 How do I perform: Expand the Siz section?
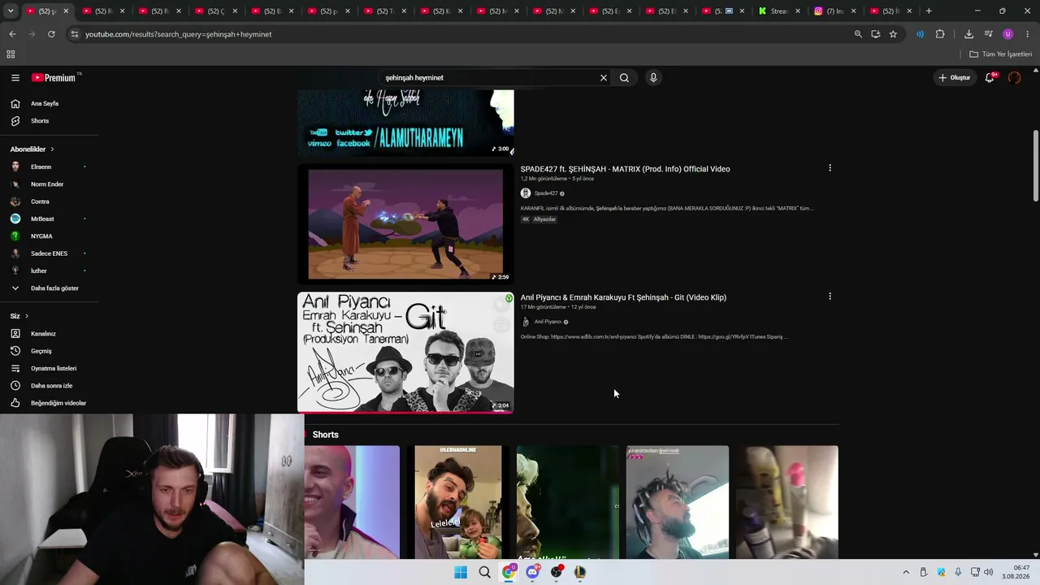19,316
